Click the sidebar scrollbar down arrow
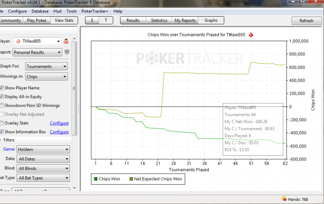 75,188
